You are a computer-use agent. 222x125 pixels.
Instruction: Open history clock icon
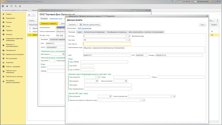(11, 6)
